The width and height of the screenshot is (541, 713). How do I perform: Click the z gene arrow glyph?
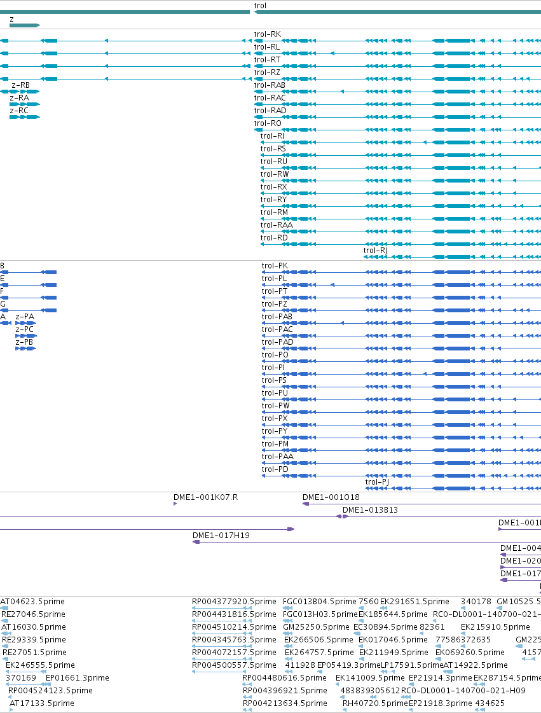click(x=25, y=25)
